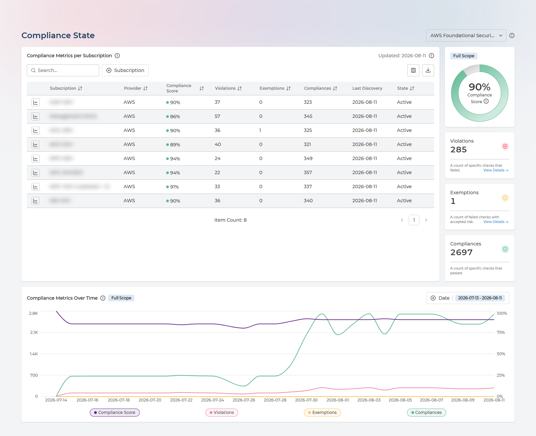Open trend chart for the 89% row
The image size is (536, 436).
pos(36,145)
